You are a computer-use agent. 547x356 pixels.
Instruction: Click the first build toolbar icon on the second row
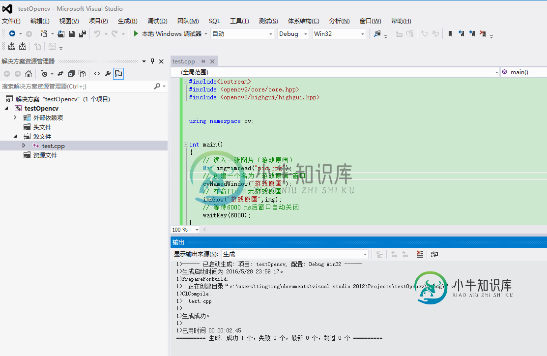[12, 46]
